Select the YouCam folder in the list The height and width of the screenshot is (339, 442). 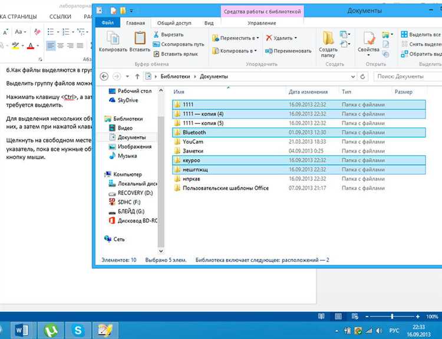coord(299,142)
